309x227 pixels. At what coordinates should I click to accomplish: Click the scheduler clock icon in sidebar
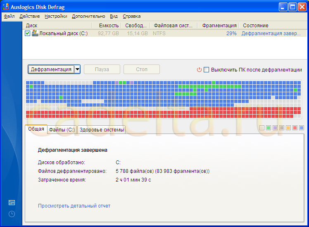tap(12, 214)
